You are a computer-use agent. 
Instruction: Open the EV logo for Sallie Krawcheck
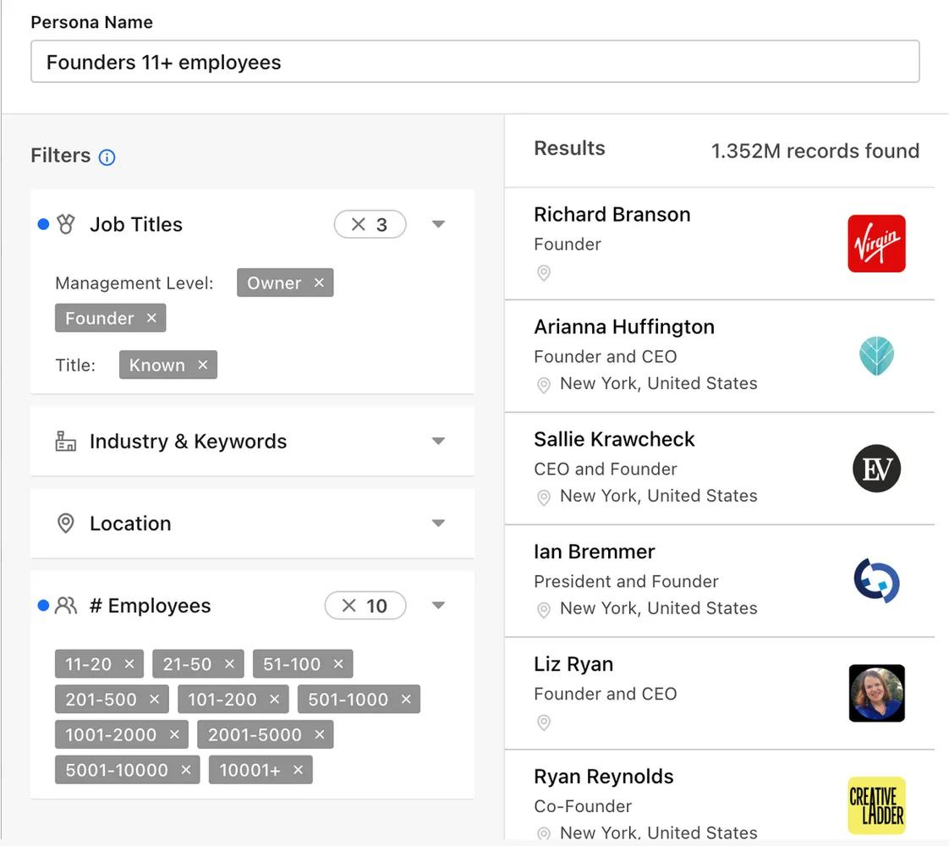pyautogui.click(x=876, y=469)
